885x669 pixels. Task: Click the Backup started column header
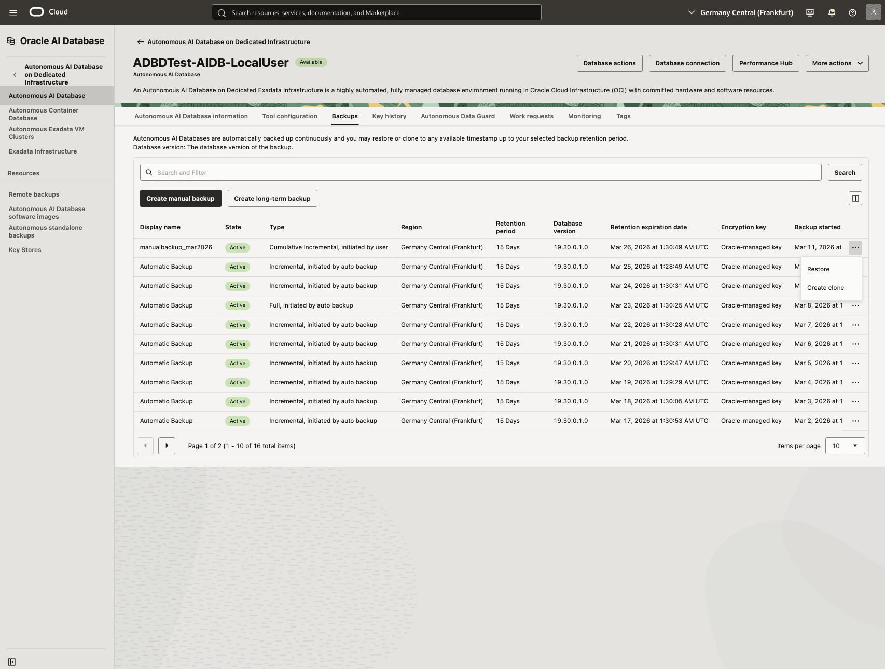click(818, 227)
